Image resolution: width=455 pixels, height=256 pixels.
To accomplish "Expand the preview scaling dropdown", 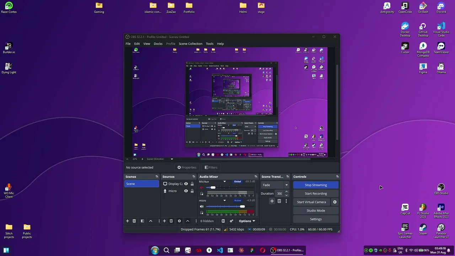I will coord(172,159).
